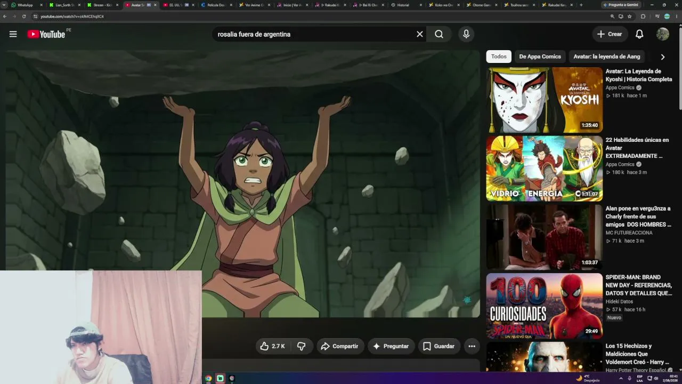The height and width of the screenshot is (384, 682).
Task: Save the video with Guardar
Action: [x=439, y=346]
